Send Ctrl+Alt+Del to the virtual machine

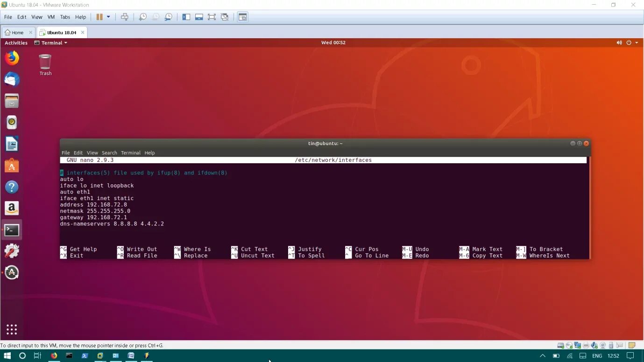click(x=125, y=17)
